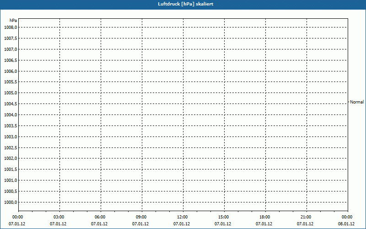Screen dimensions: 366x229
Task: Select the 1003,0 pressure axis label
Action: pos(11,136)
